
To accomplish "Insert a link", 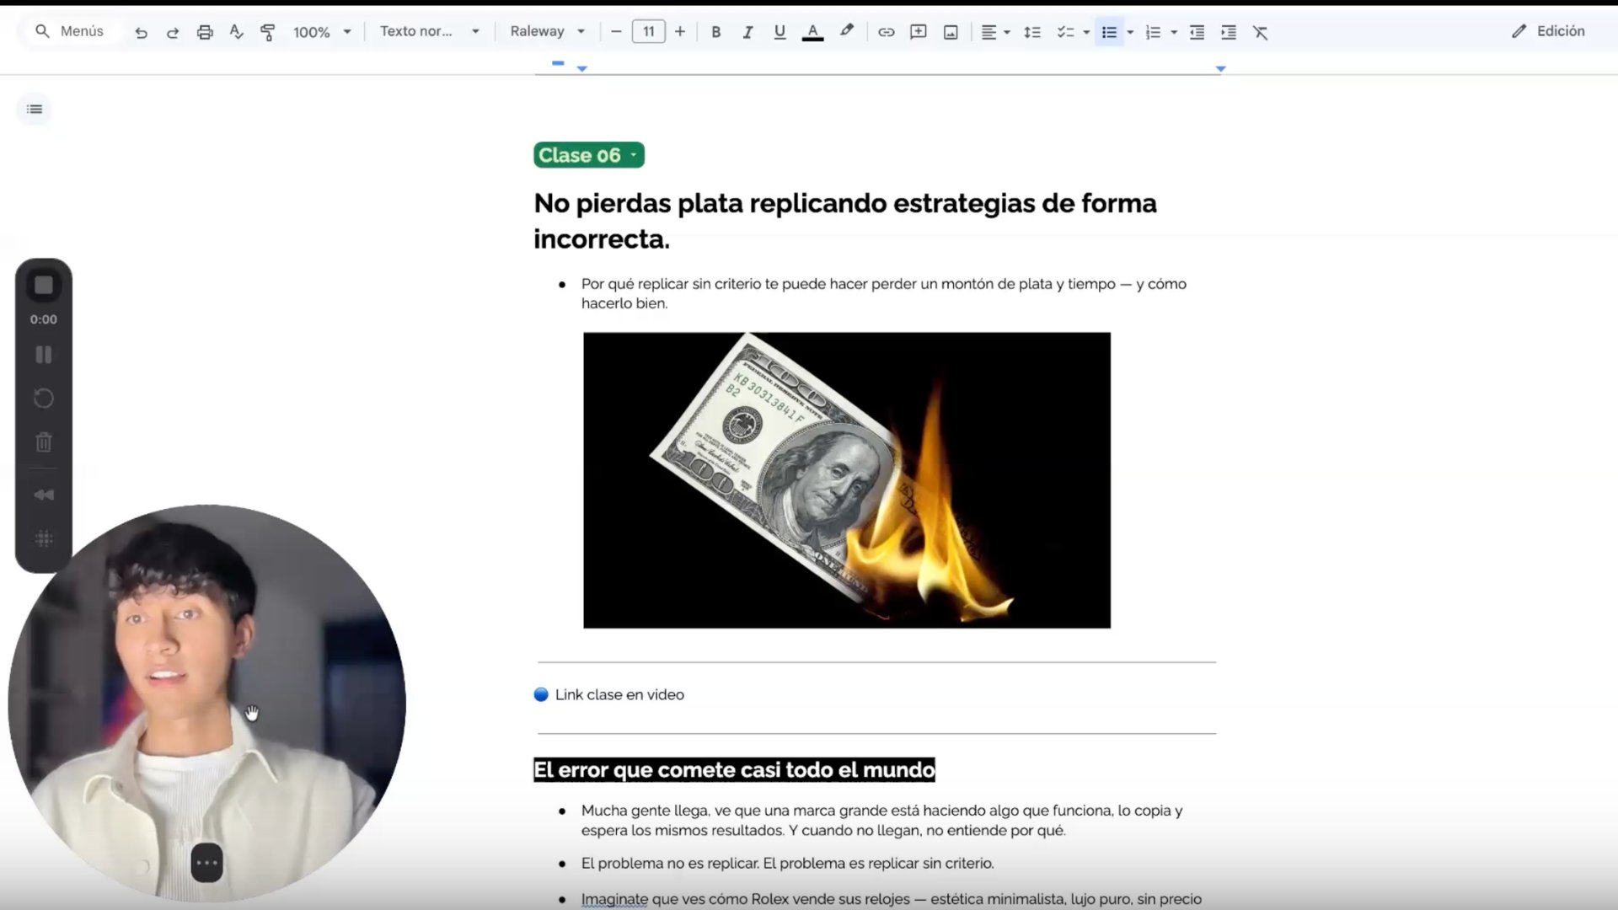I will 887,32.
